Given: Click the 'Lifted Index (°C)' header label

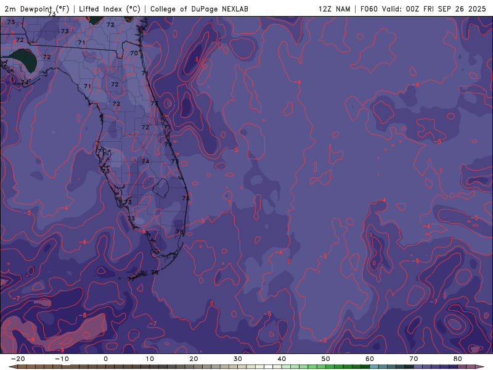Looking at the screenshot, I should pyautogui.click(x=110, y=9).
